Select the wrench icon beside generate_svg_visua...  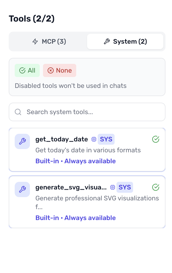tap(22, 189)
